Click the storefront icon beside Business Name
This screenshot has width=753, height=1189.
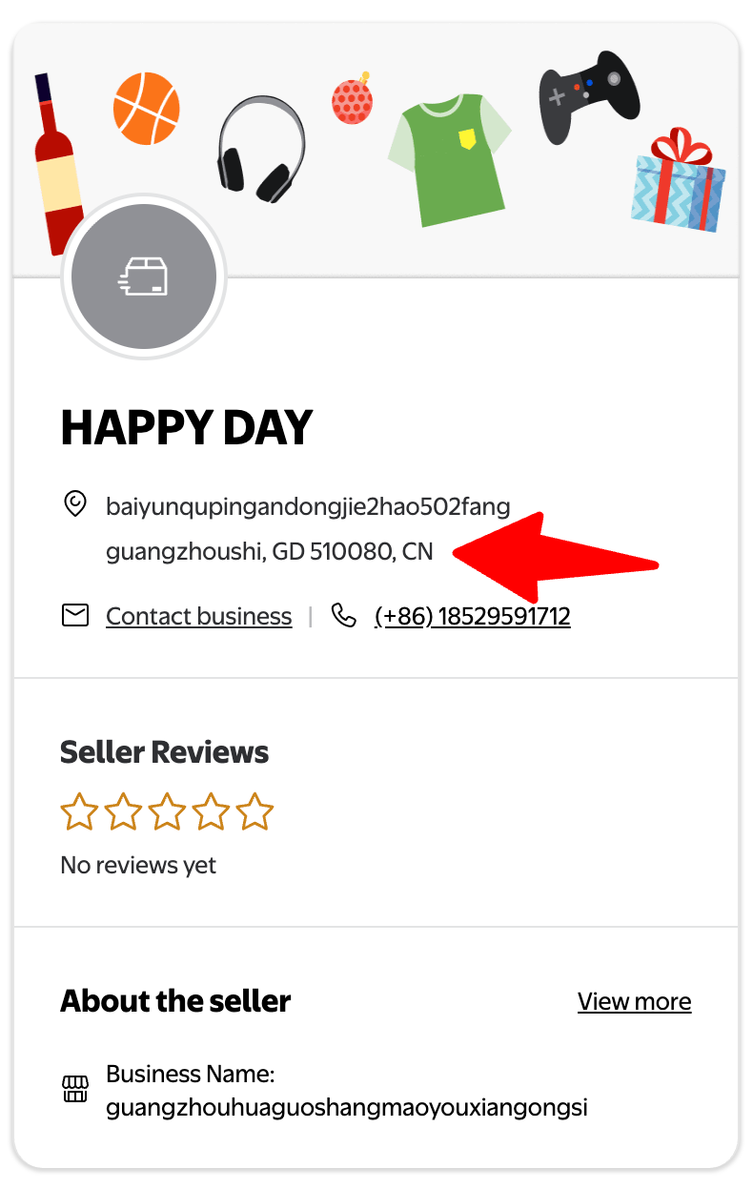tap(75, 1089)
